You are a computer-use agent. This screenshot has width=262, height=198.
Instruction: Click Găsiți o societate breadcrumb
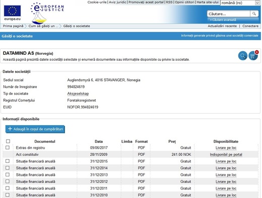click(77, 26)
